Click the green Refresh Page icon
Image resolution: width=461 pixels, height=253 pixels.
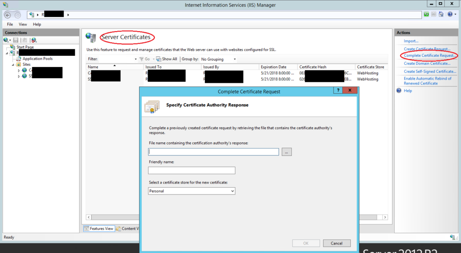click(x=426, y=14)
